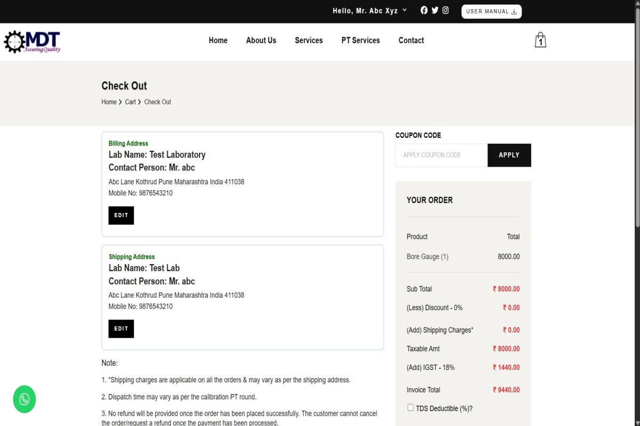The image size is (640, 426).
Task: Click the Cart breadcrumb link
Action: [131, 102]
